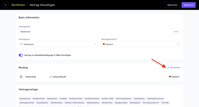Insert the Kunden-E-Mail variable tag

(108, 99)
